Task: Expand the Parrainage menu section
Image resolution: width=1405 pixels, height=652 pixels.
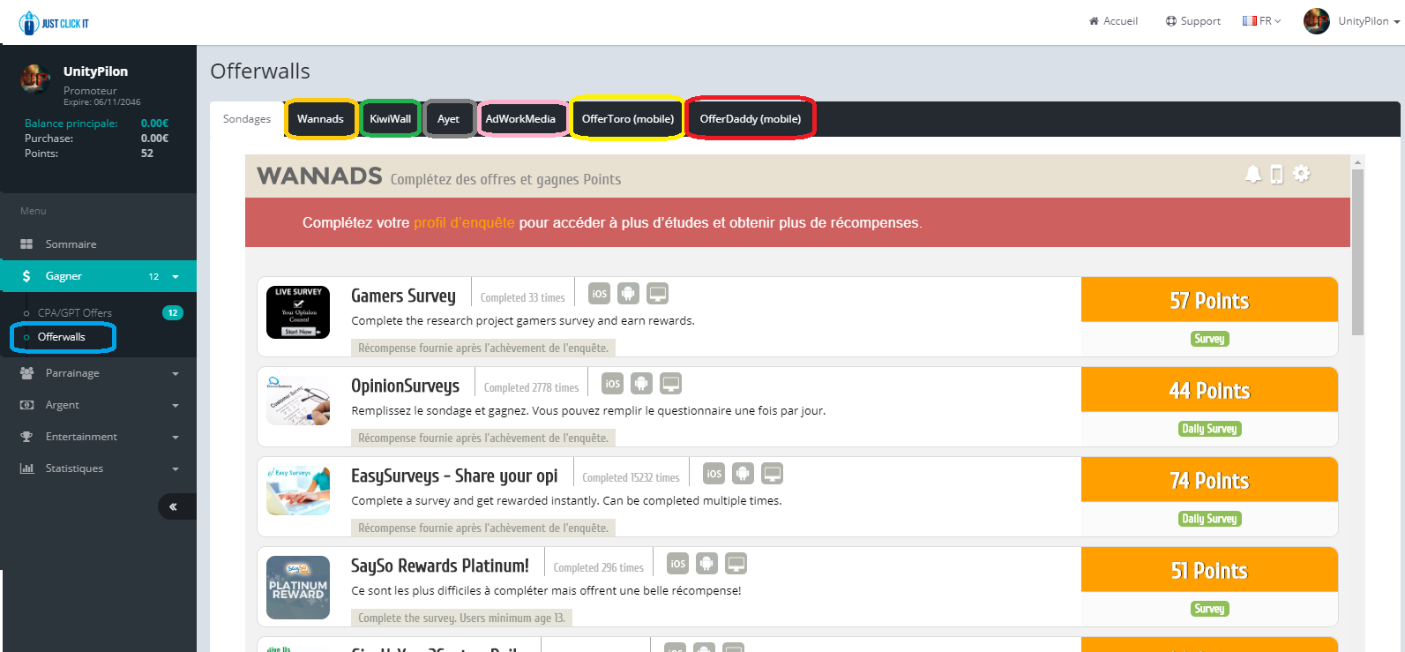Action: 99,373
